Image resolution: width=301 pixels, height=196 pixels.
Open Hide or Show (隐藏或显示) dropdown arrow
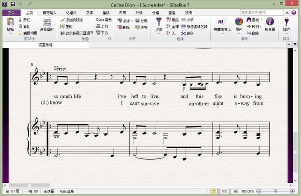pos(223,34)
